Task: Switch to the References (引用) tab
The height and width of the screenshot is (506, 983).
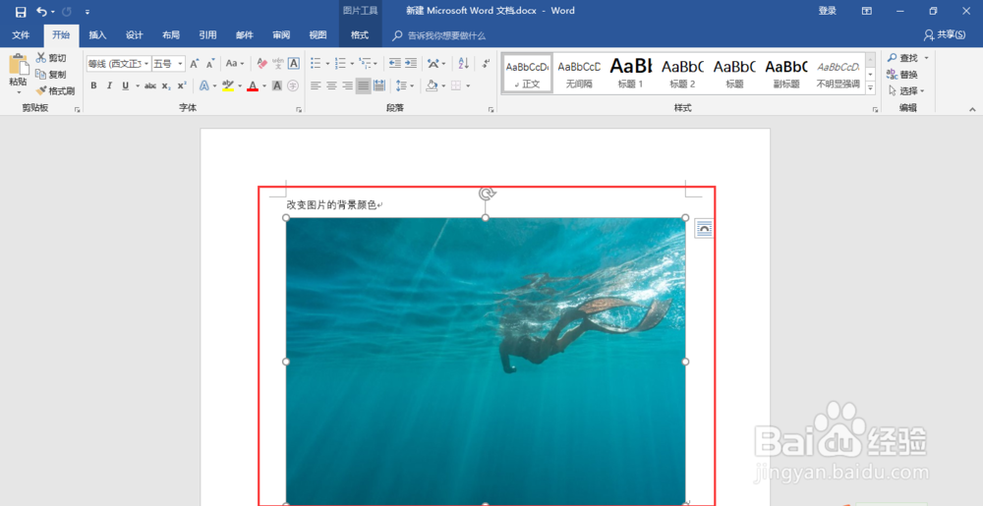Action: [207, 35]
